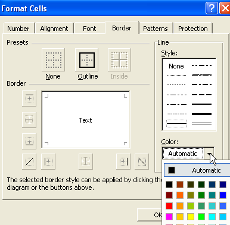
Task: Open the Font tab
Action: [x=89, y=29]
